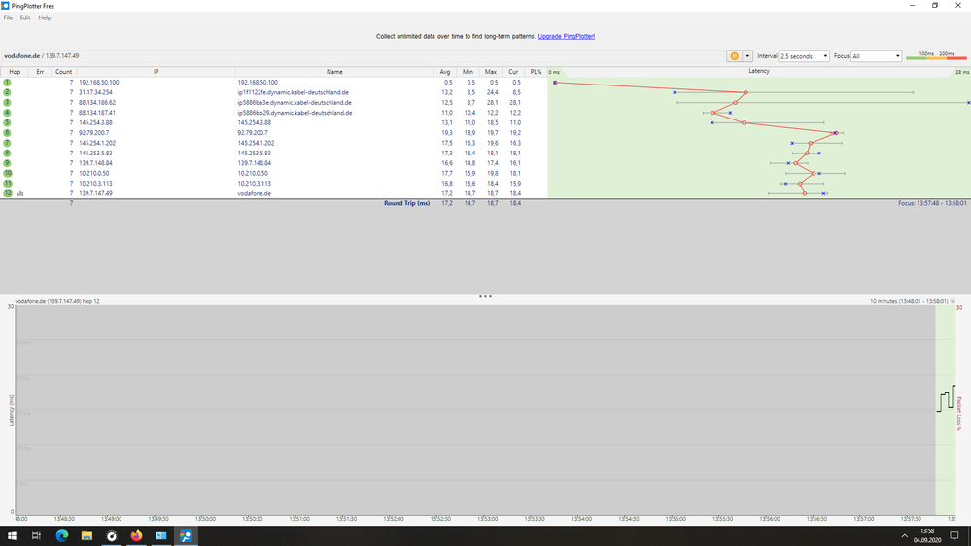Select hop 11 green number icon
The image size is (971, 546).
click(x=8, y=184)
